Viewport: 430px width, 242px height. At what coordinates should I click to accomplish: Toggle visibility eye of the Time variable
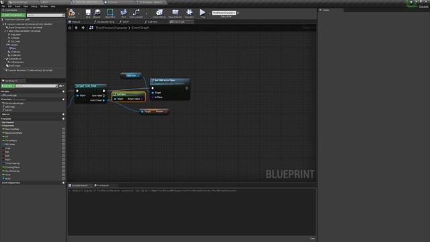click(x=63, y=175)
